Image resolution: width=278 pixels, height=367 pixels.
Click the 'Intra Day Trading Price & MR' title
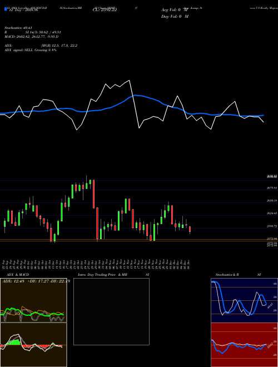tap(102, 275)
